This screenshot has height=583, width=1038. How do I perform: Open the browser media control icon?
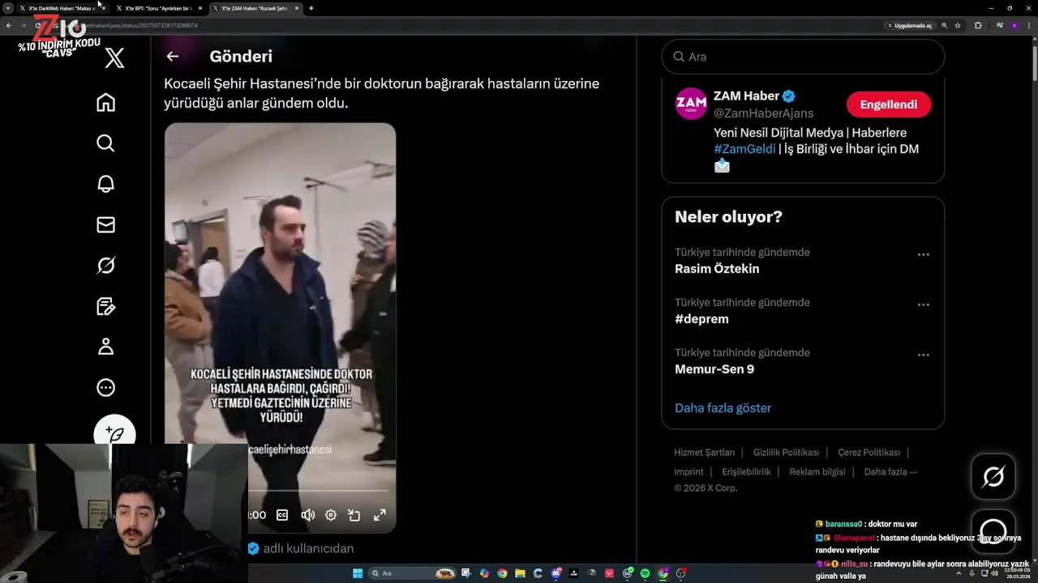(x=999, y=25)
